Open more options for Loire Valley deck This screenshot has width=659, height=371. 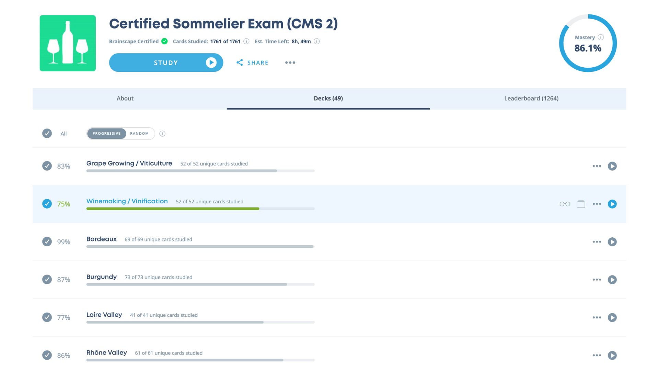(x=597, y=317)
